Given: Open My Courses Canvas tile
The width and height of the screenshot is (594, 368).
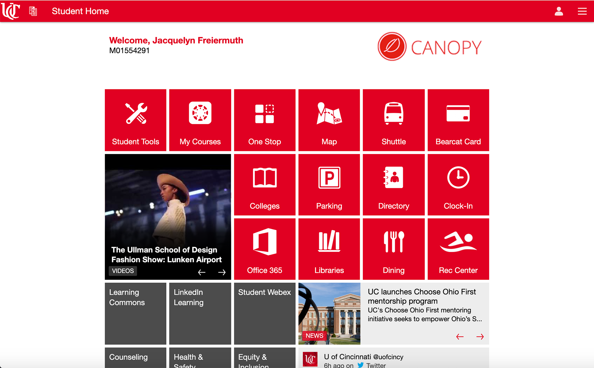Looking at the screenshot, I should 200,120.
